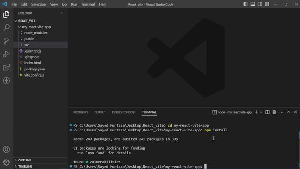The width and height of the screenshot is (300, 169).
Task: Open the Run menu
Action: click(74, 4)
